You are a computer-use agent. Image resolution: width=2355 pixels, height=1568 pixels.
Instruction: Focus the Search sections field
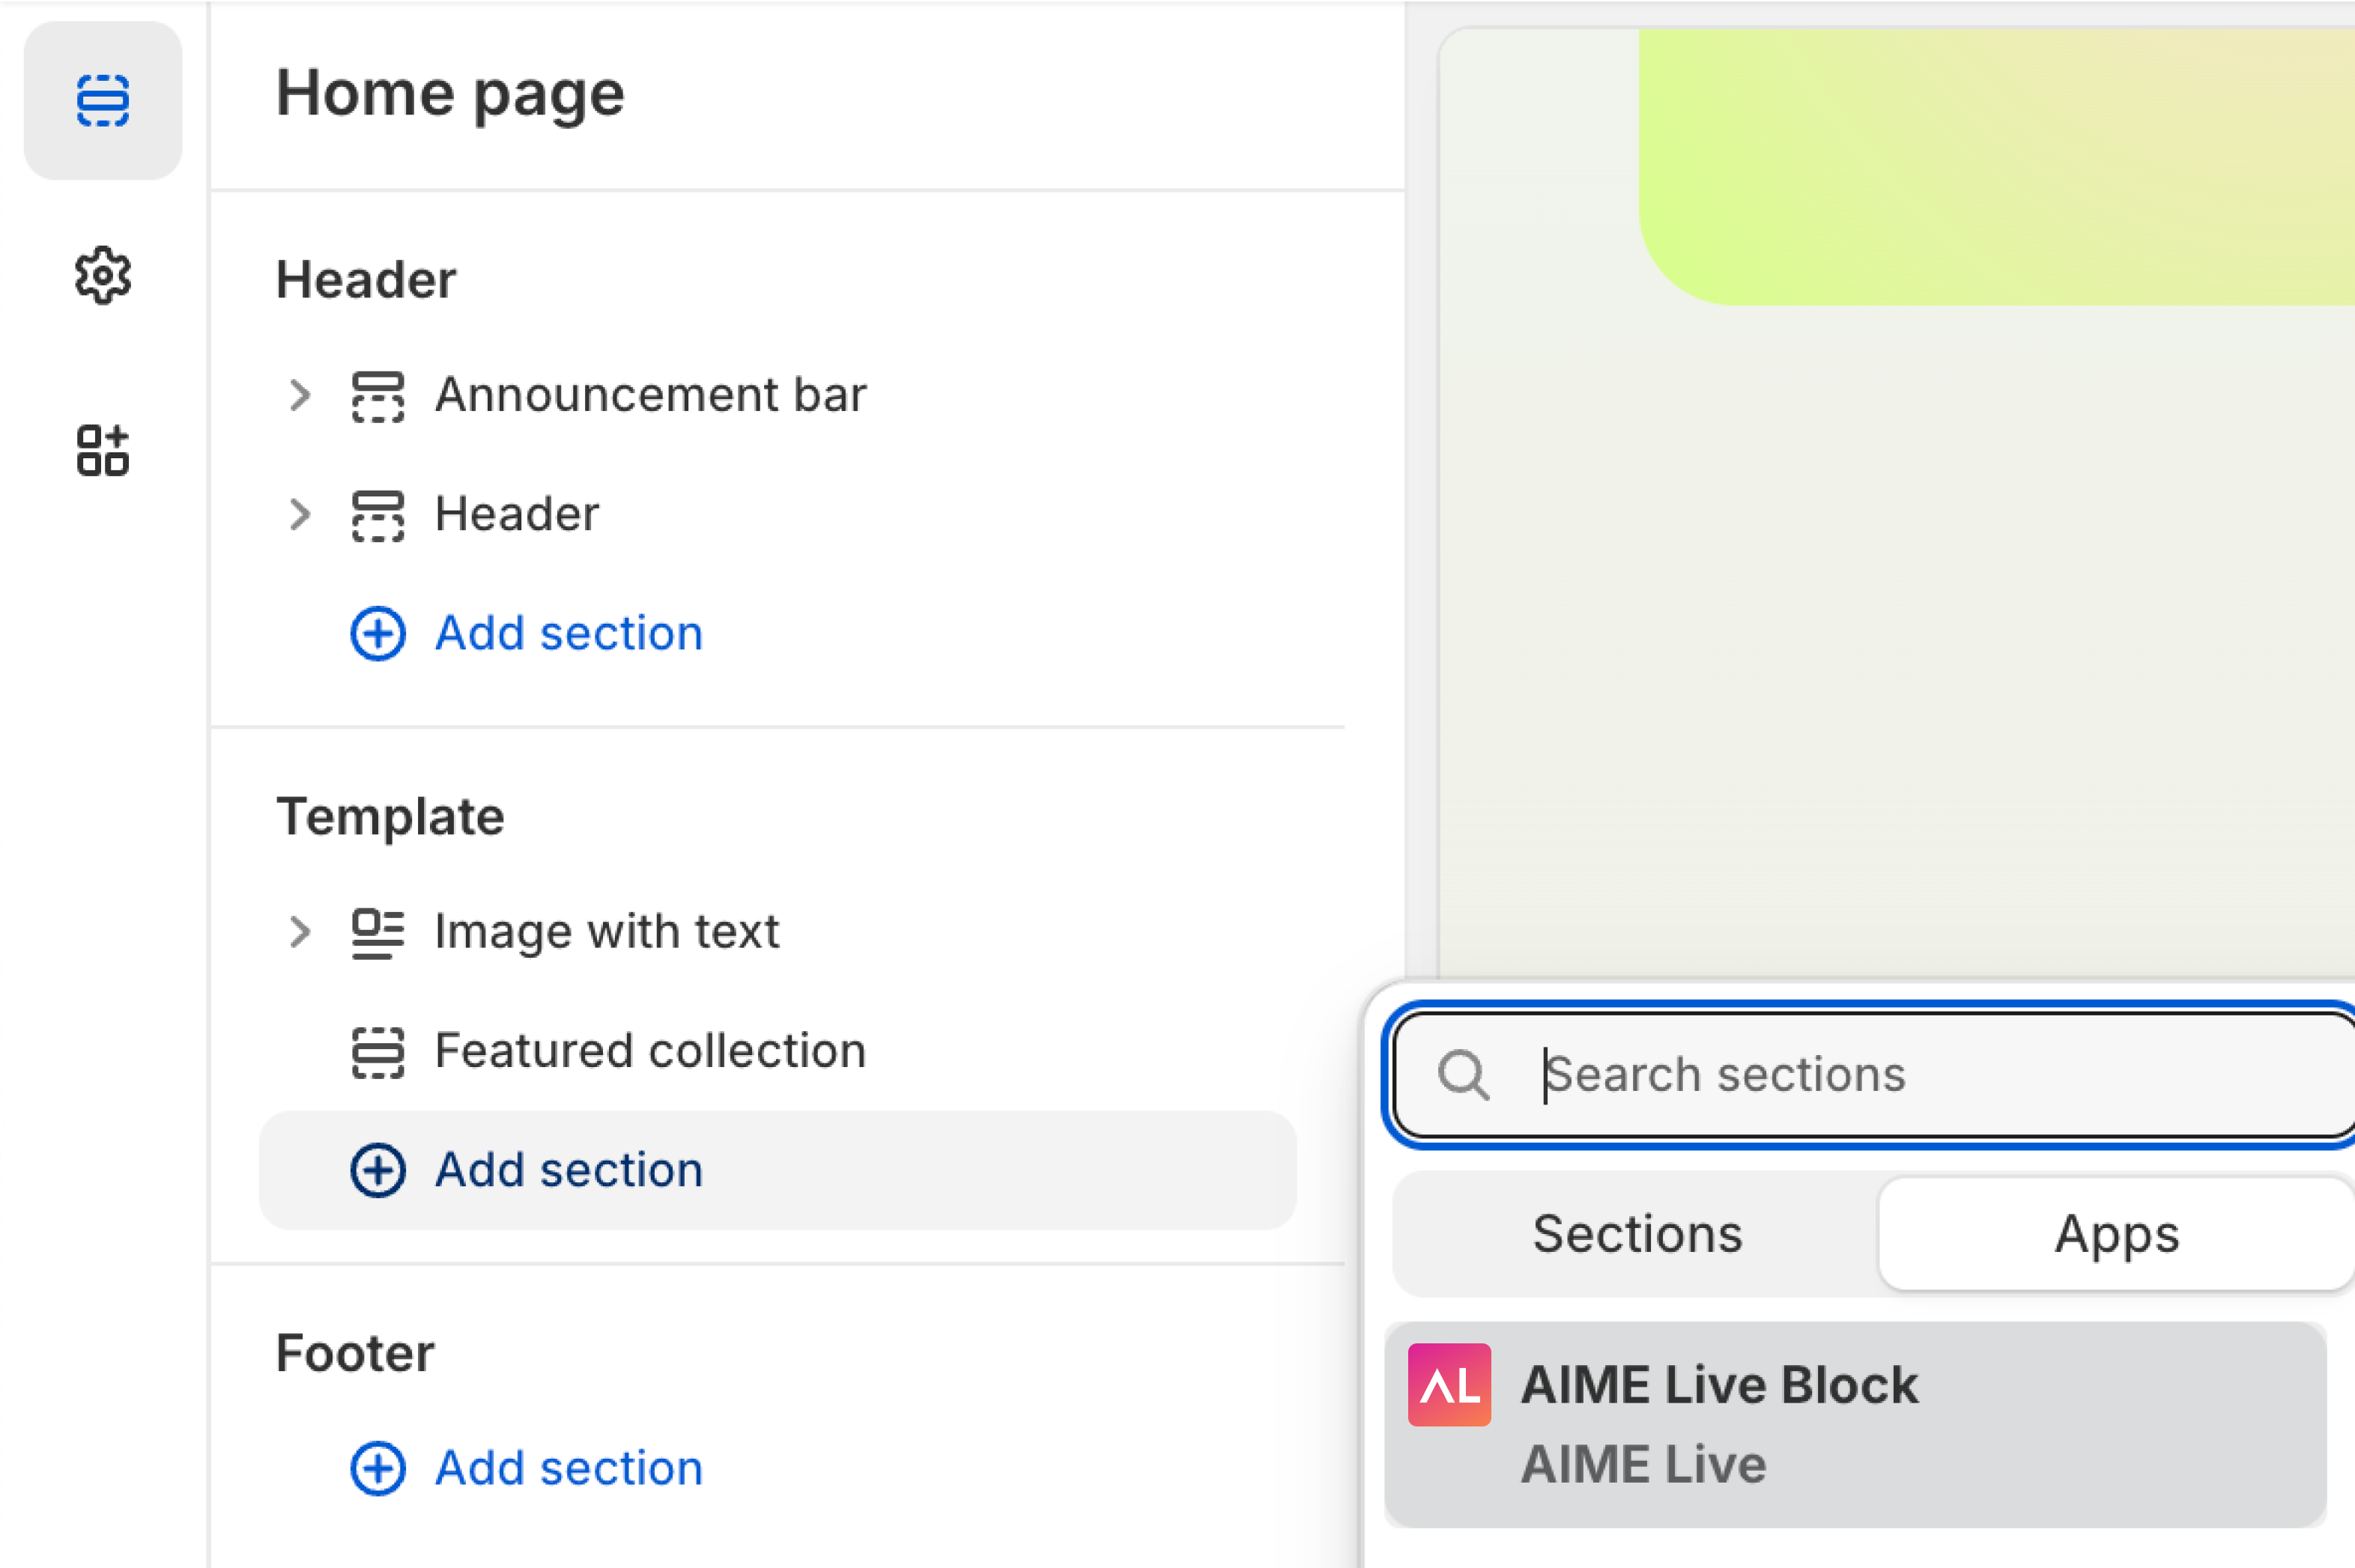(1873, 1075)
